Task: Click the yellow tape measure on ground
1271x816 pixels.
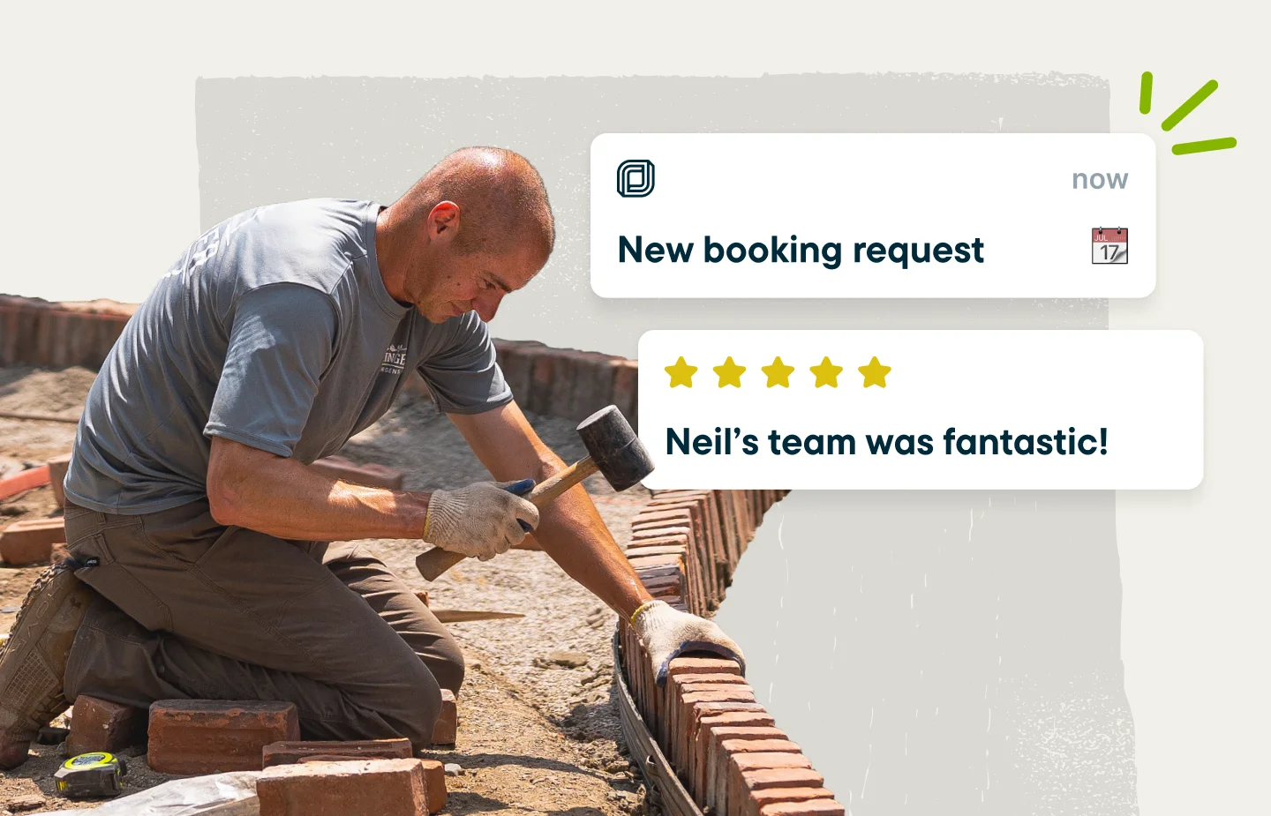Action: (x=90, y=774)
